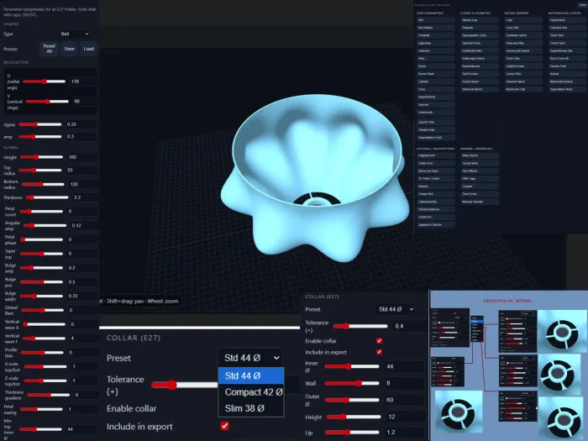The width and height of the screenshot is (588, 441).
Task: Click the Save preset button
Action: tap(70, 49)
